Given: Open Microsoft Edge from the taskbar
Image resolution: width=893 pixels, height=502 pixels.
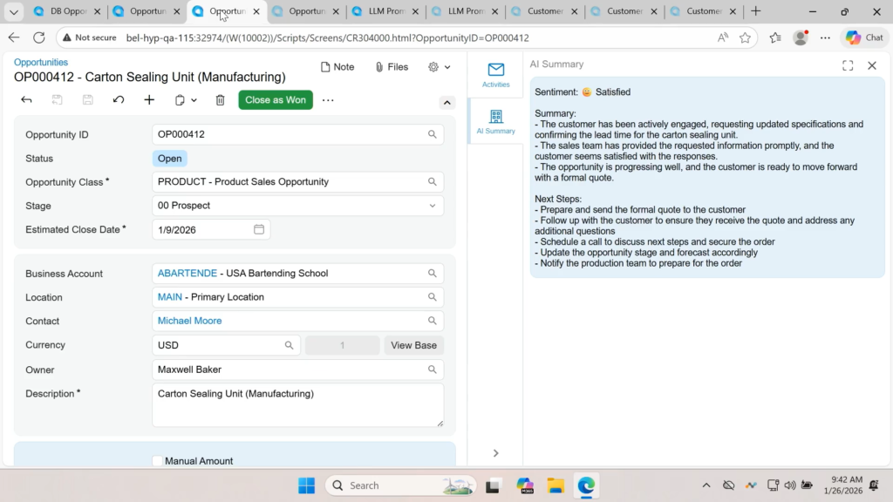Looking at the screenshot, I should click(x=586, y=485).
